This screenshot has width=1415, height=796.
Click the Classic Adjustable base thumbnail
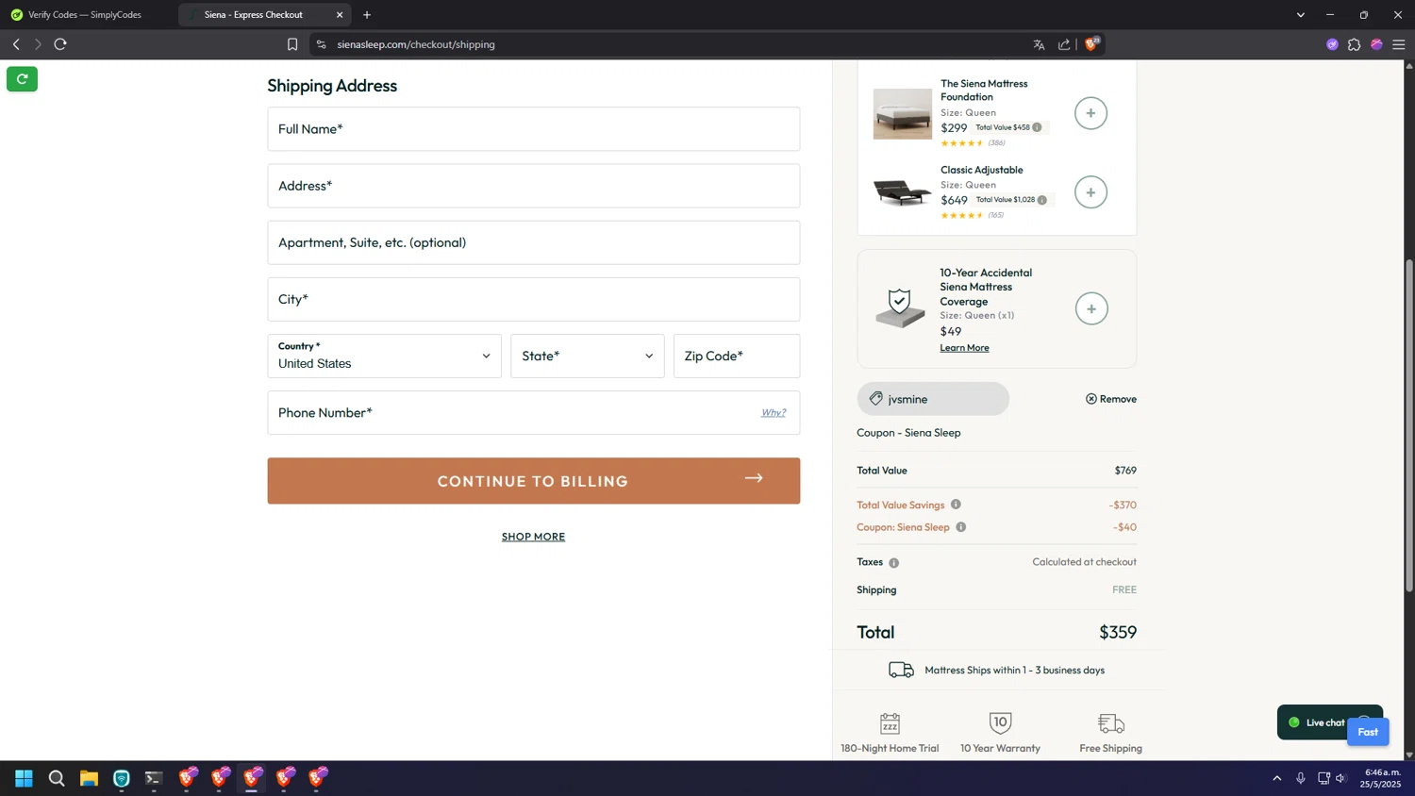(902, 192)
